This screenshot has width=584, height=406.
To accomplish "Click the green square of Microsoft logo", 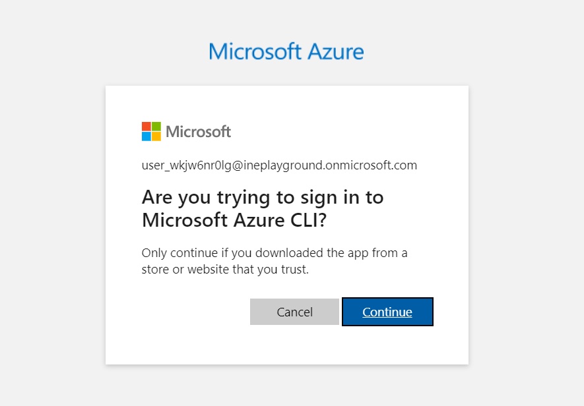I will coord(156,126).
